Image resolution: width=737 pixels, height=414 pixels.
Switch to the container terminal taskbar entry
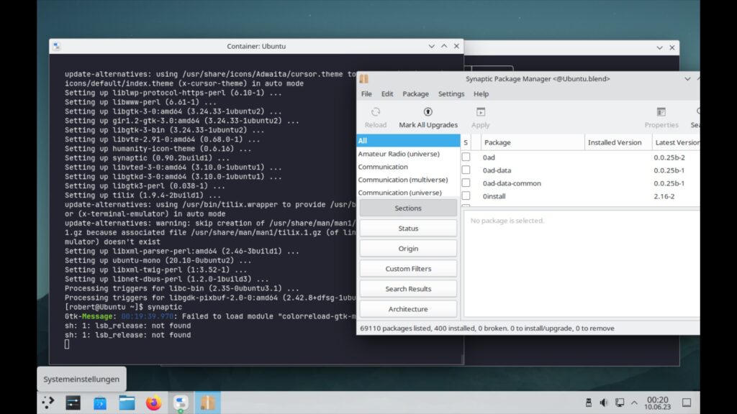tap(181, 402)
